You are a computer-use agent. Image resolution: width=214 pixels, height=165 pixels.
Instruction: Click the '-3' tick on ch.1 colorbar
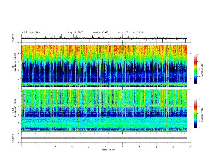point(199,54)
